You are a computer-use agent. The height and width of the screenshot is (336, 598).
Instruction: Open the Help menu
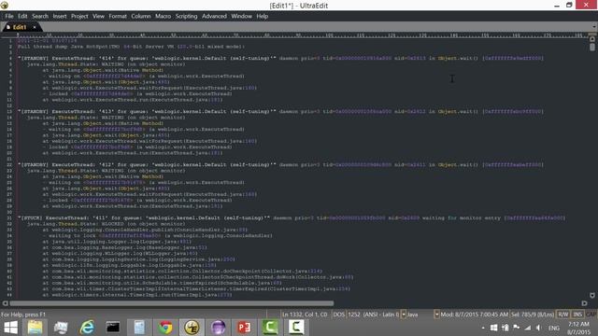[262, 16]
